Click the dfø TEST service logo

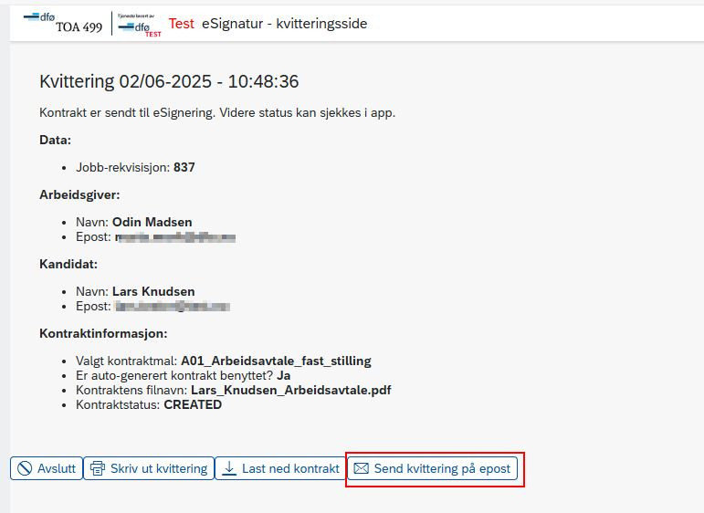139,26
